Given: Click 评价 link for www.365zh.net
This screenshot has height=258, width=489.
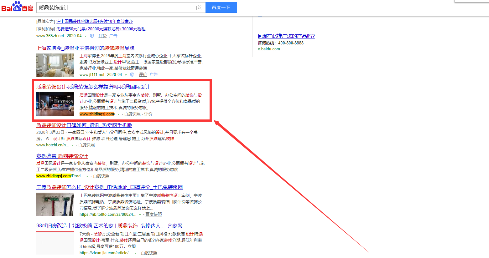Looking at the screenshot, I should tap(102, 36).
